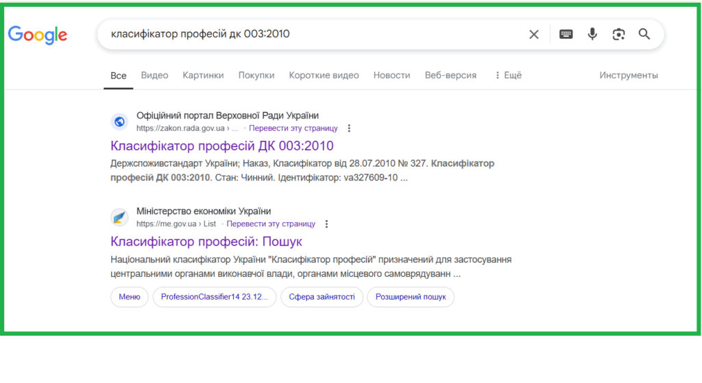Open three-dot menu for zakon.rada.gov.ua result

point(349,128)
